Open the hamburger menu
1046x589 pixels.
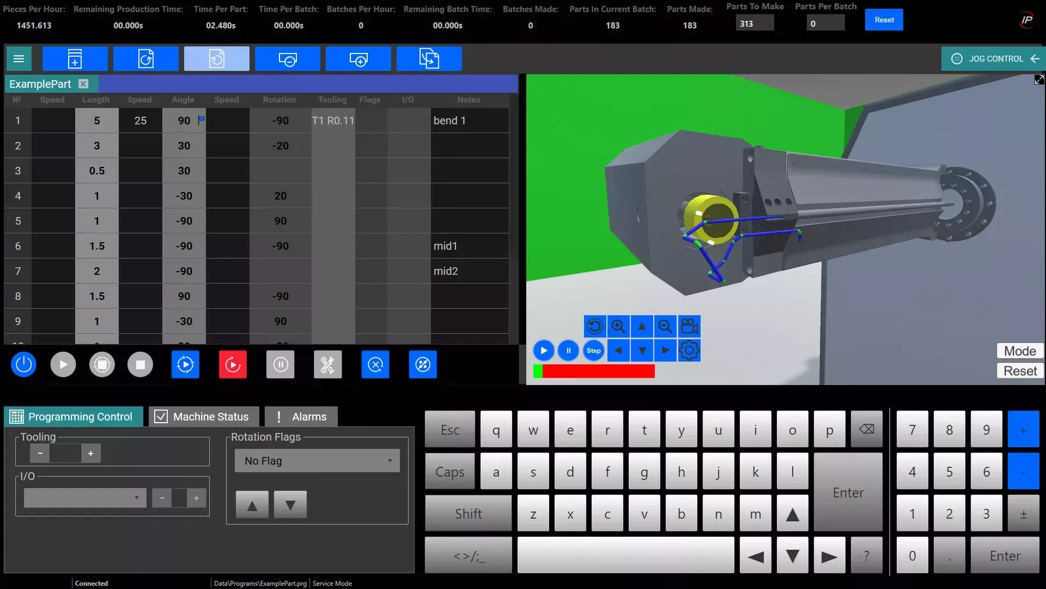tap(19, 59)
